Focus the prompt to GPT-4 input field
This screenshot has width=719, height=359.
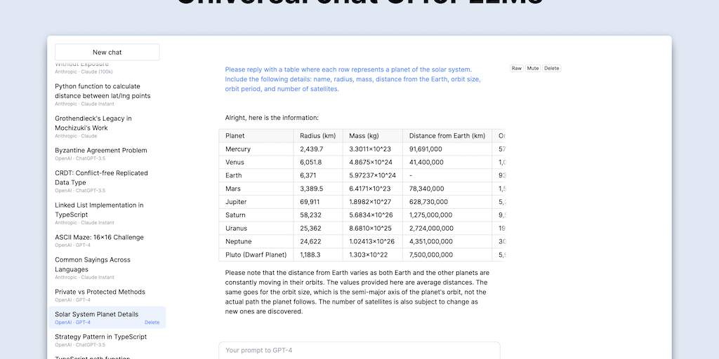pyautogui.click(x=359, y=350)
